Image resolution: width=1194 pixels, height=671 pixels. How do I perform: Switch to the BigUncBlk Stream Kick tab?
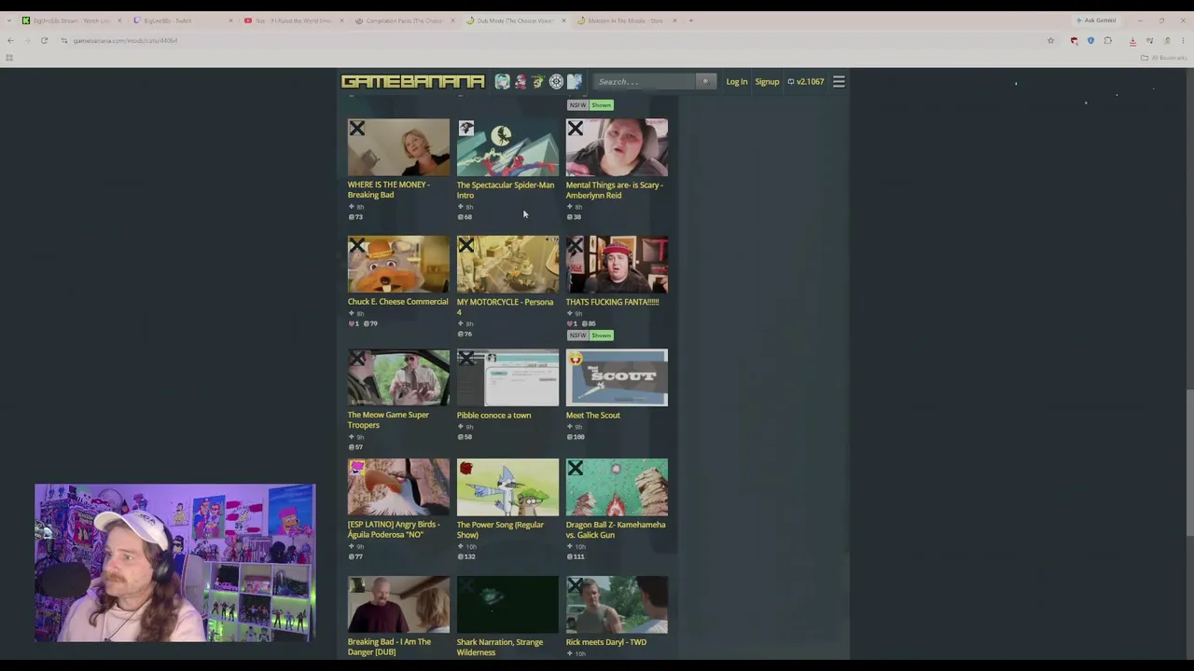click(x=71, y=21)
